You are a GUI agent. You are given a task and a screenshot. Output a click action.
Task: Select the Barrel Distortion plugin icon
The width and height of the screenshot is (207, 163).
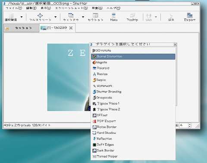point(94,56)
